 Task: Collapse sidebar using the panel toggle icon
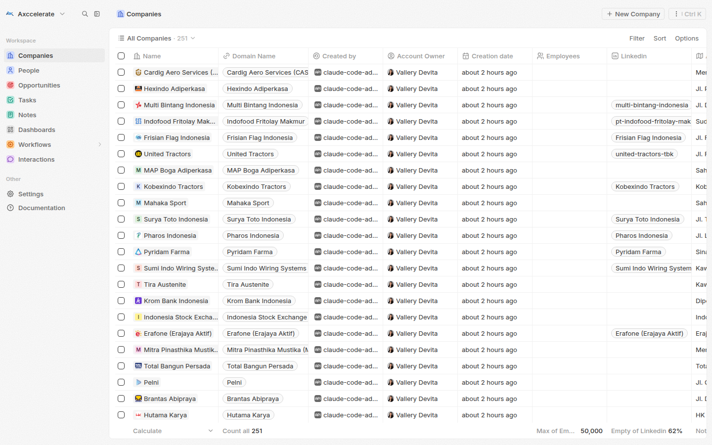[x=97, y=14]
